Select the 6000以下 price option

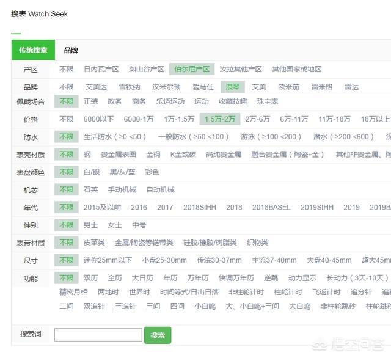[100, 119]
